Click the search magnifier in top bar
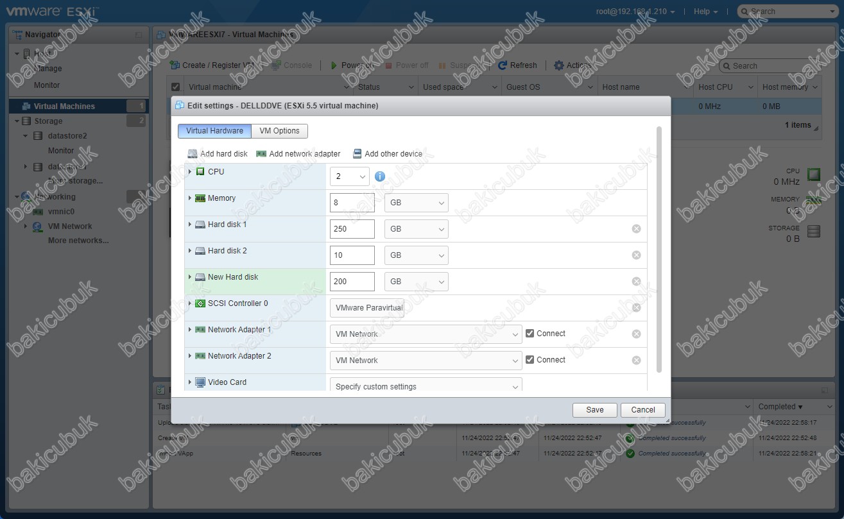The width and height of the screenshot is (844, 519). click(x=745, y=12)
